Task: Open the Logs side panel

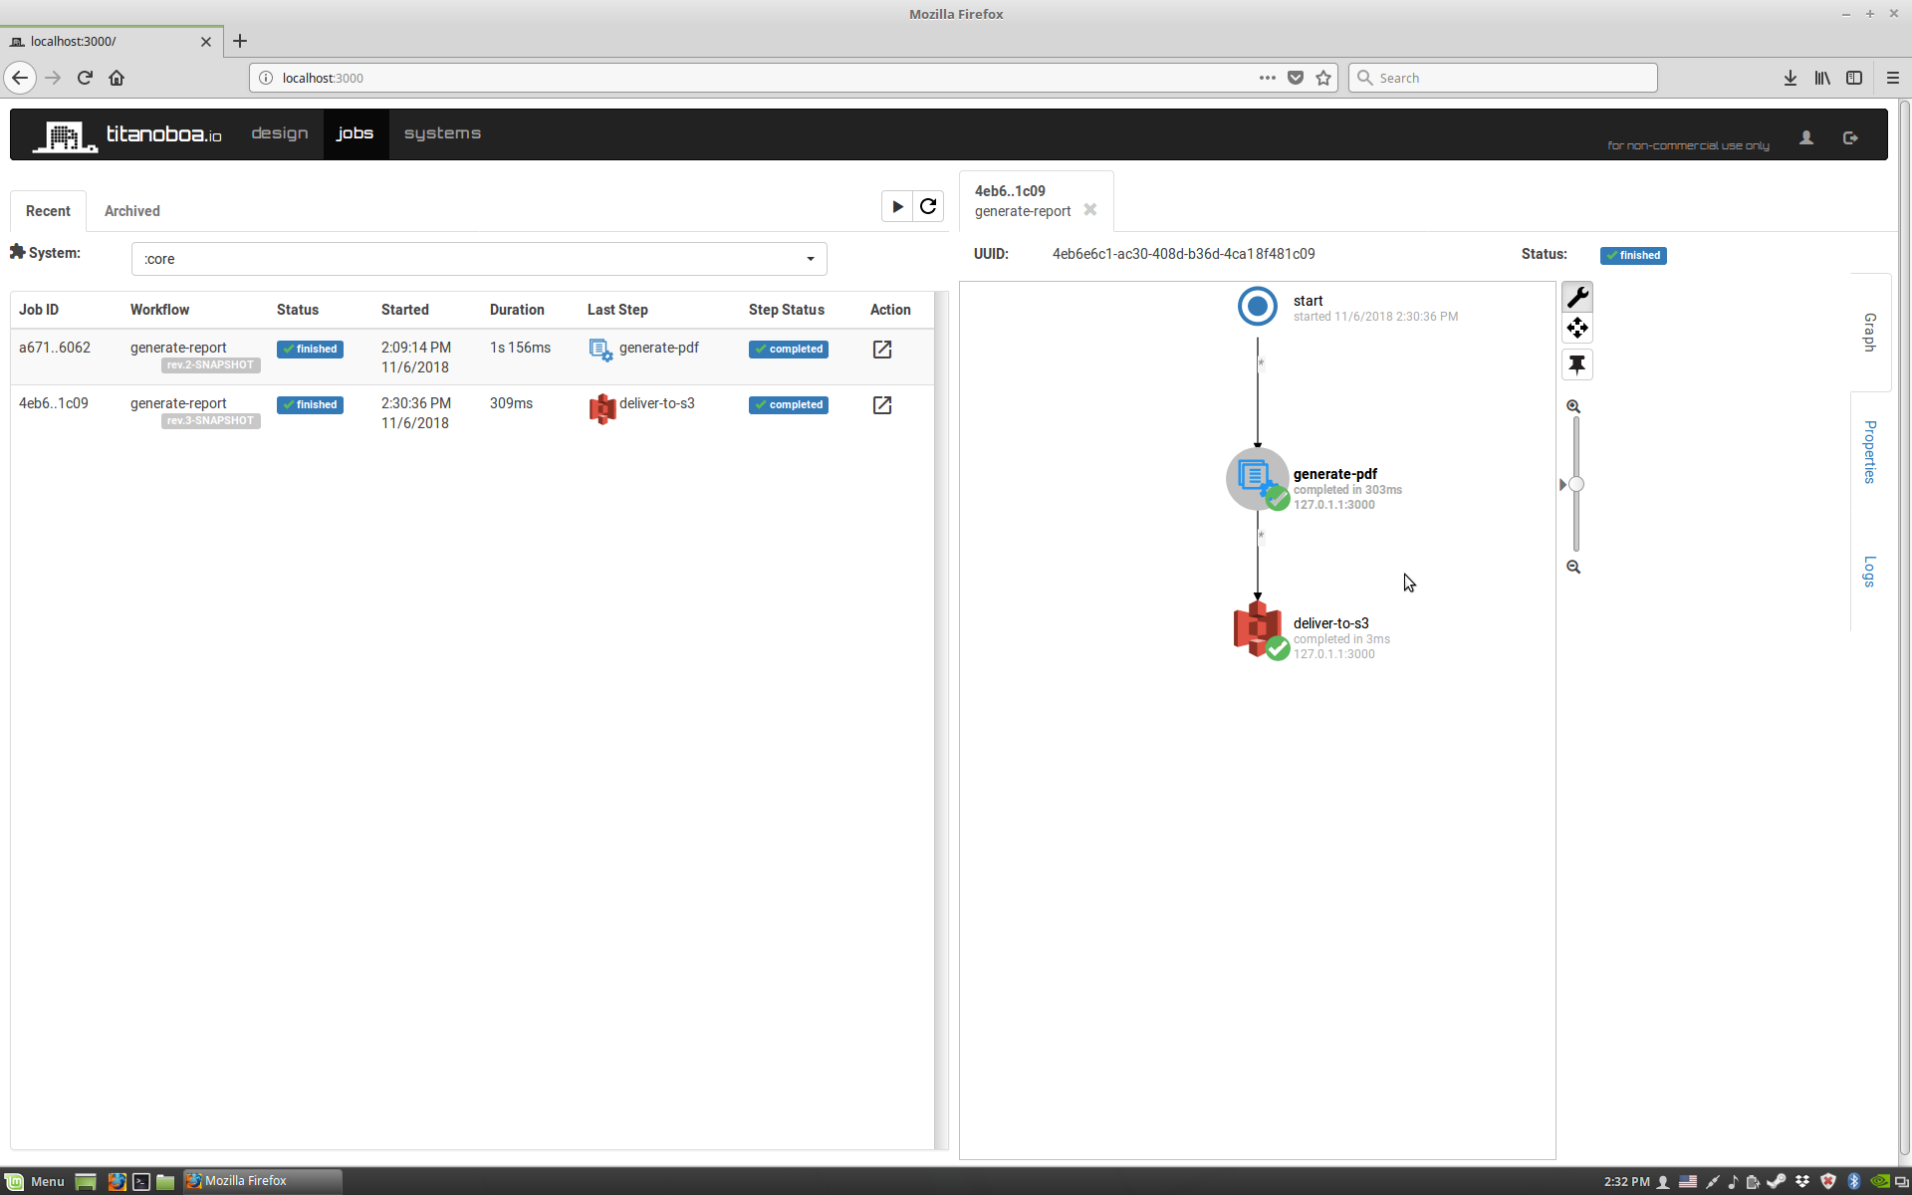Action: click(x=1869, y=572)
